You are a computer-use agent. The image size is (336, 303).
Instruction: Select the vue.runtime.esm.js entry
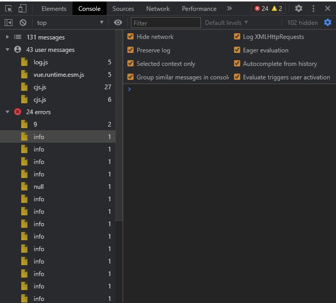58,75
